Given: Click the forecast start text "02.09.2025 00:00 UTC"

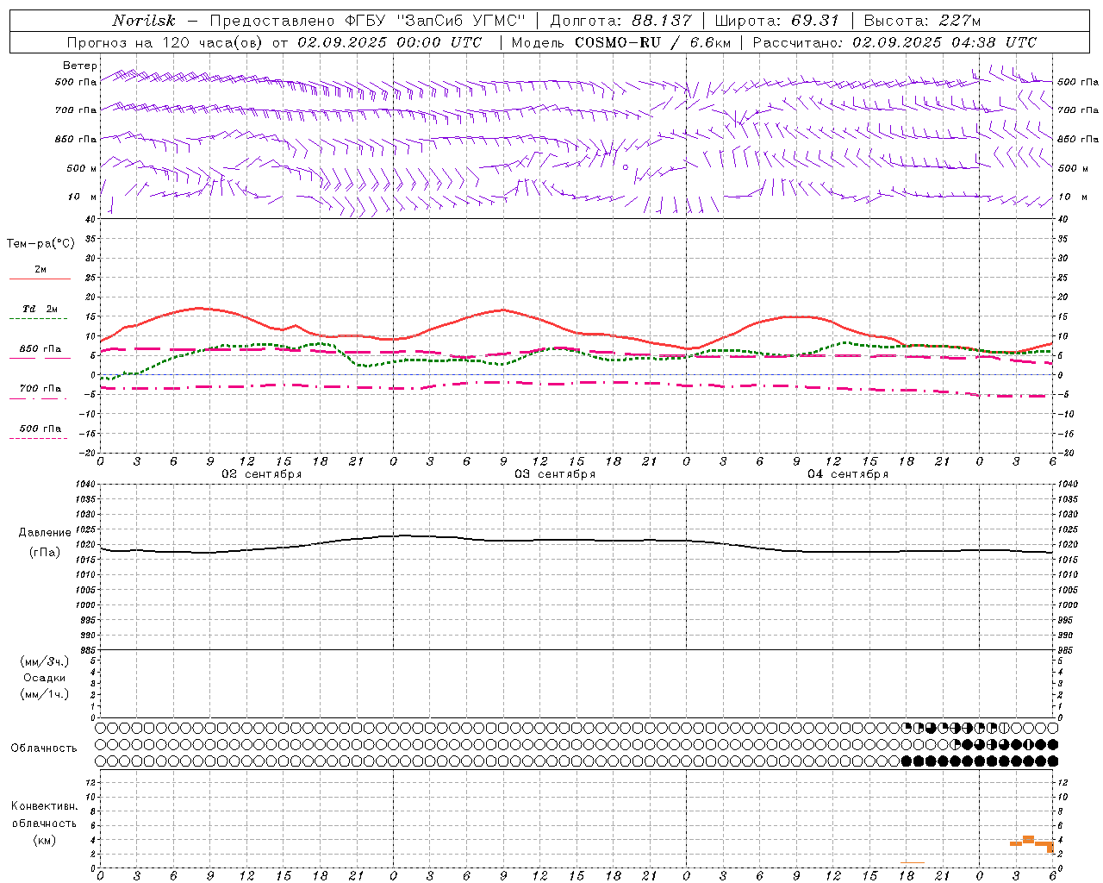Looking at the screenshot, I should coord(389,42).
